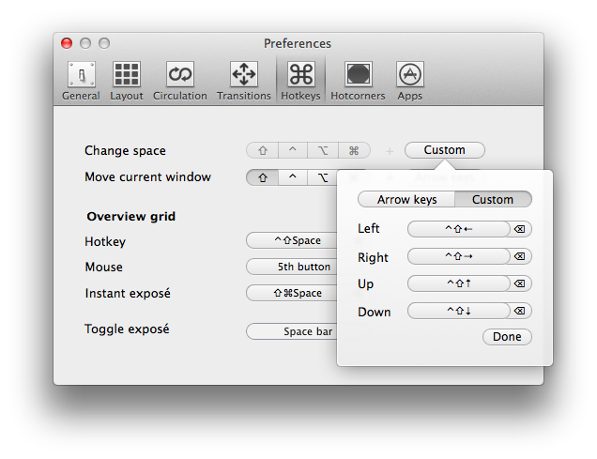Open the Hotcorners preferences pane
Image resolution: width=597 pixels, height=459 pixels.
point(358,81)
